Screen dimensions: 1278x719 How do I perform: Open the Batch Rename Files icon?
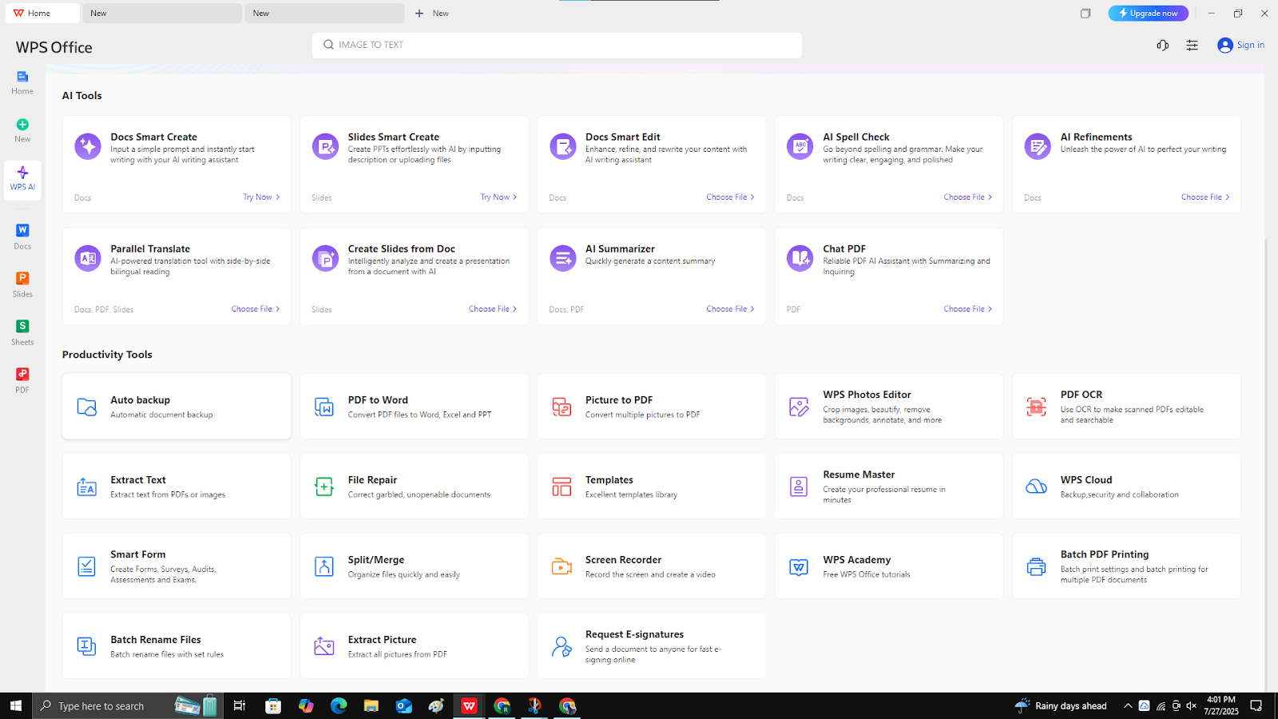click(x=87, y=646)
